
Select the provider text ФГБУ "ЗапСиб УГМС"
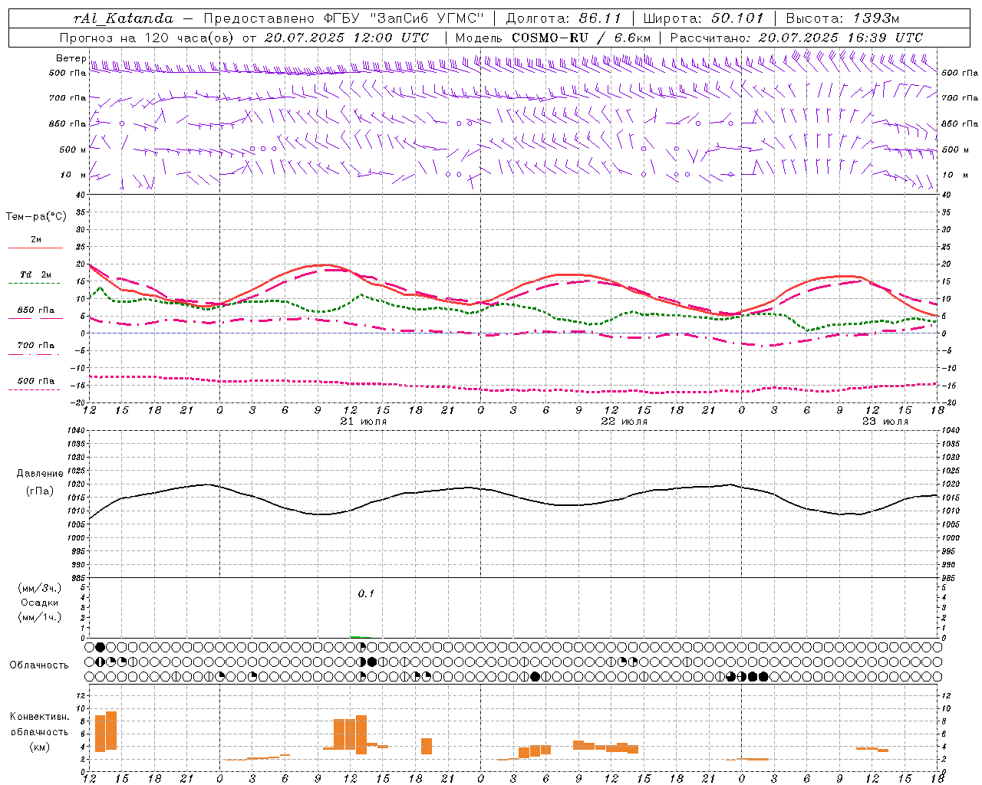tap(405, 18)
